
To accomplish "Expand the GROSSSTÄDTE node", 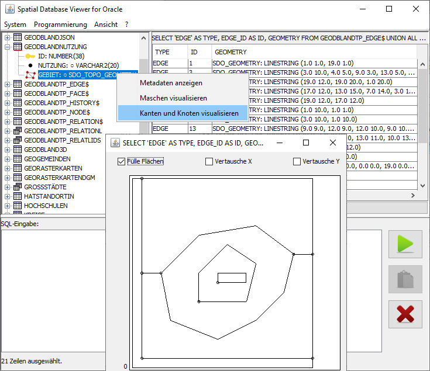I will click(x=8, y=187).
